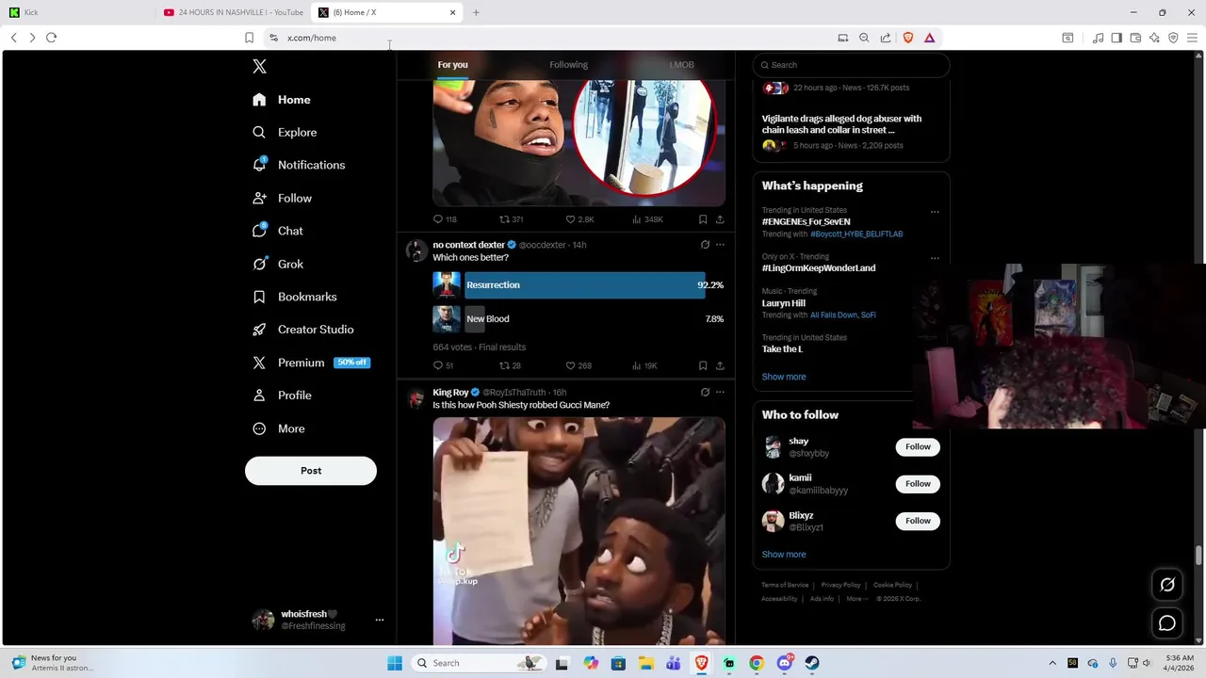Viewport: 1206px width, 678px height.
Task: Open options for #LingOrmKeepWonderLand trend
Action: [x=935, y=258]
